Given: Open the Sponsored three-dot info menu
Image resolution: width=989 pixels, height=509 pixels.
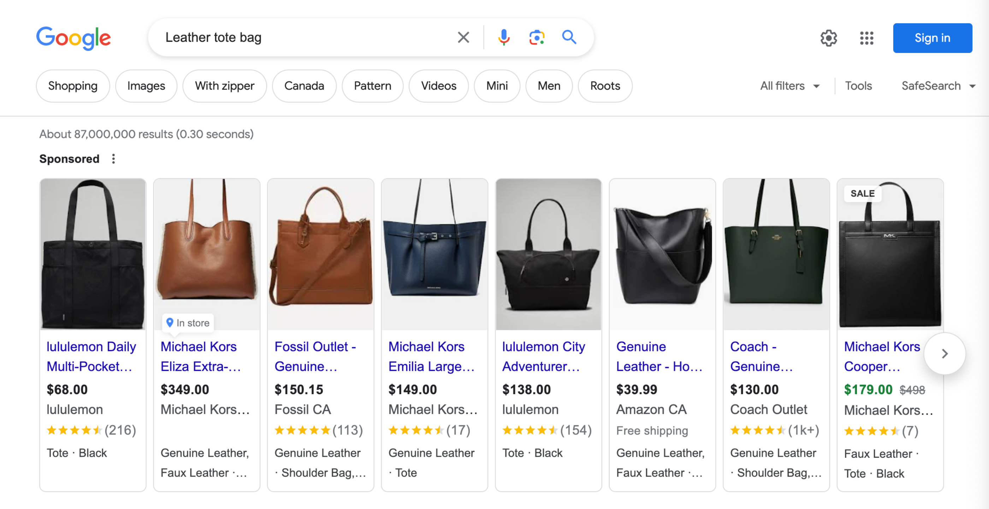Looking at the screenshot, I should [113, 159].
